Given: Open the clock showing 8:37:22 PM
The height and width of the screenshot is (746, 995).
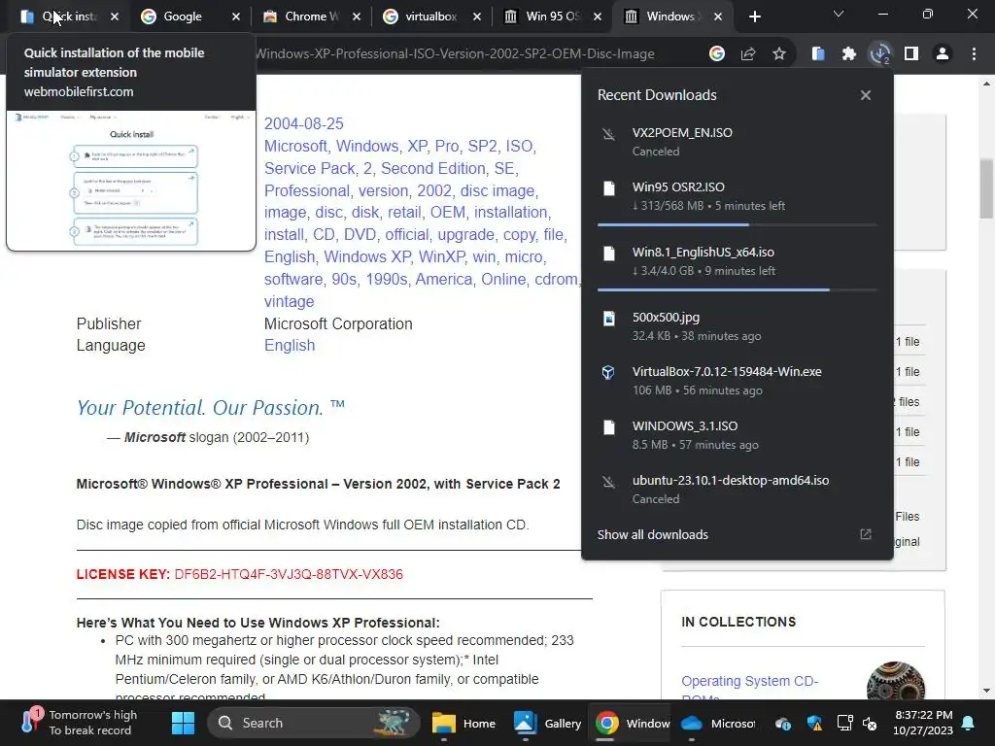Looking at the screenshot, I should click(923, 723).
